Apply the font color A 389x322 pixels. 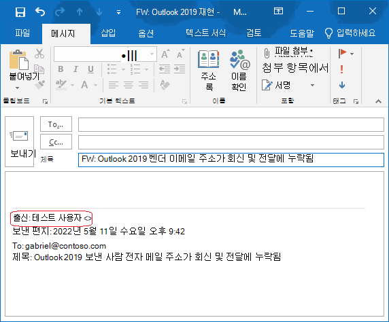84,85
